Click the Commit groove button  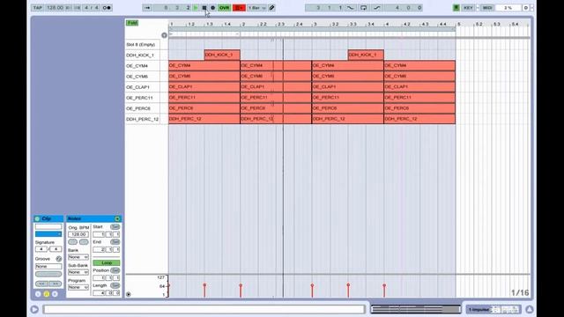(x=48, y=274)
